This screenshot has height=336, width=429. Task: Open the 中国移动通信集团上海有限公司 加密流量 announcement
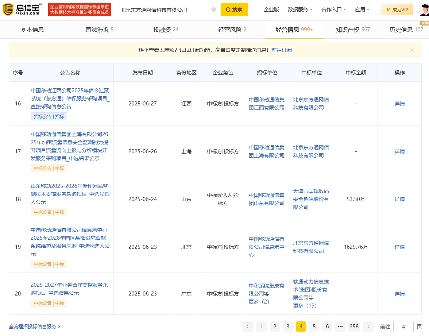click(x=69, y=146)
